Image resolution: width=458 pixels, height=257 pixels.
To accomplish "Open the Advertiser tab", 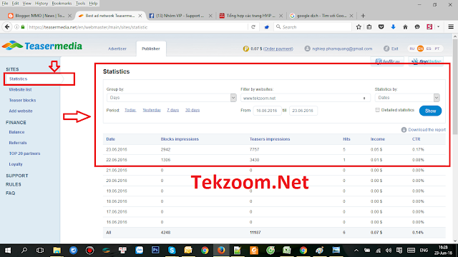I will pyautogui.click(x=117, y=49).
